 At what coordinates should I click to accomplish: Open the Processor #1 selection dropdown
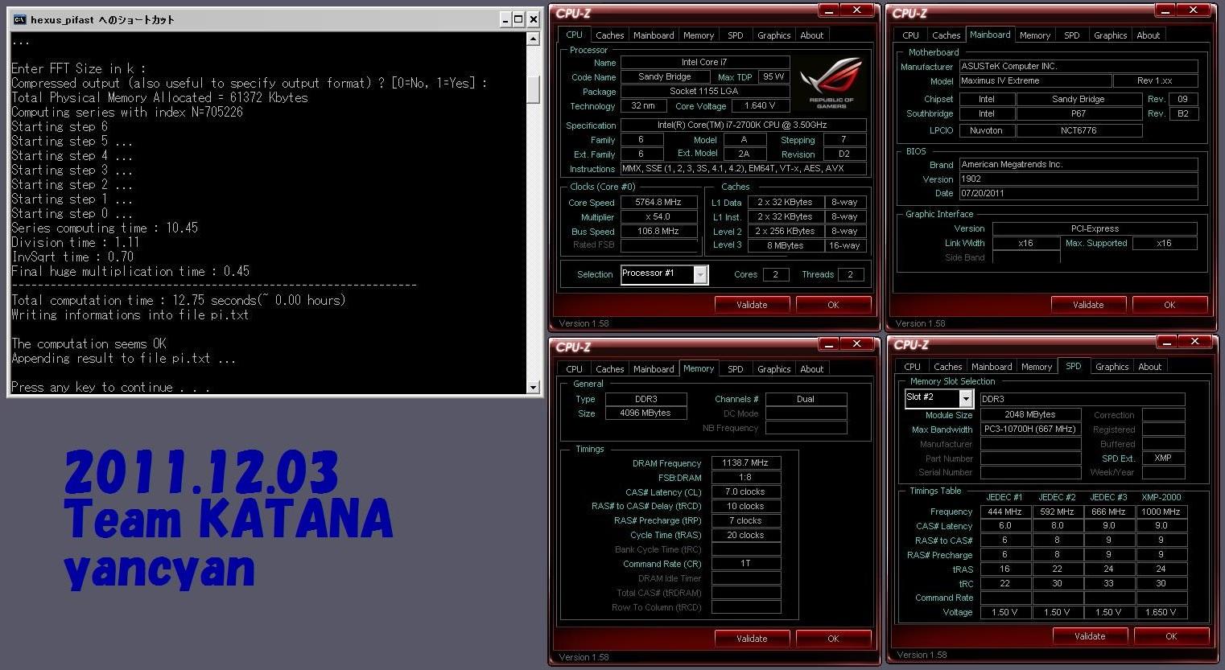point(700,274)
